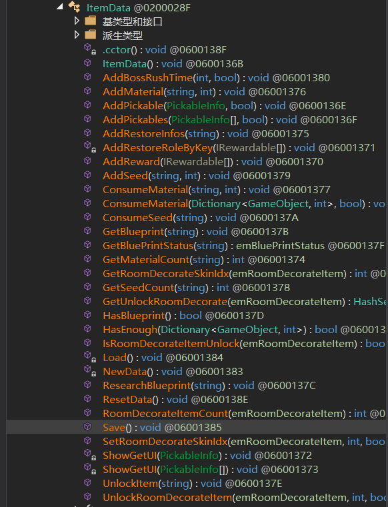Click the GameObject type link in HasEnough

click(x=247, y=330)
